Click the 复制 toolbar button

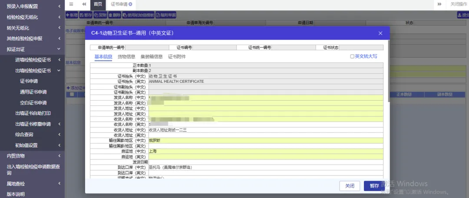tap(100, 15)
